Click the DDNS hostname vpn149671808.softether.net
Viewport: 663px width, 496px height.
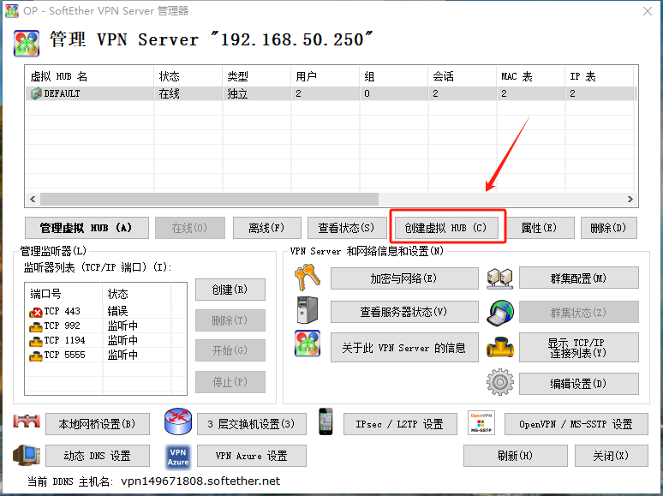coord(200,481)
